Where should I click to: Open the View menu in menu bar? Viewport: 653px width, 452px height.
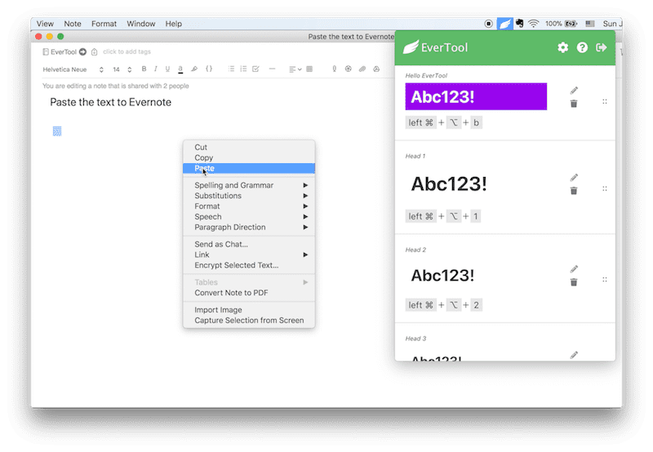click(x=45, y=24)
